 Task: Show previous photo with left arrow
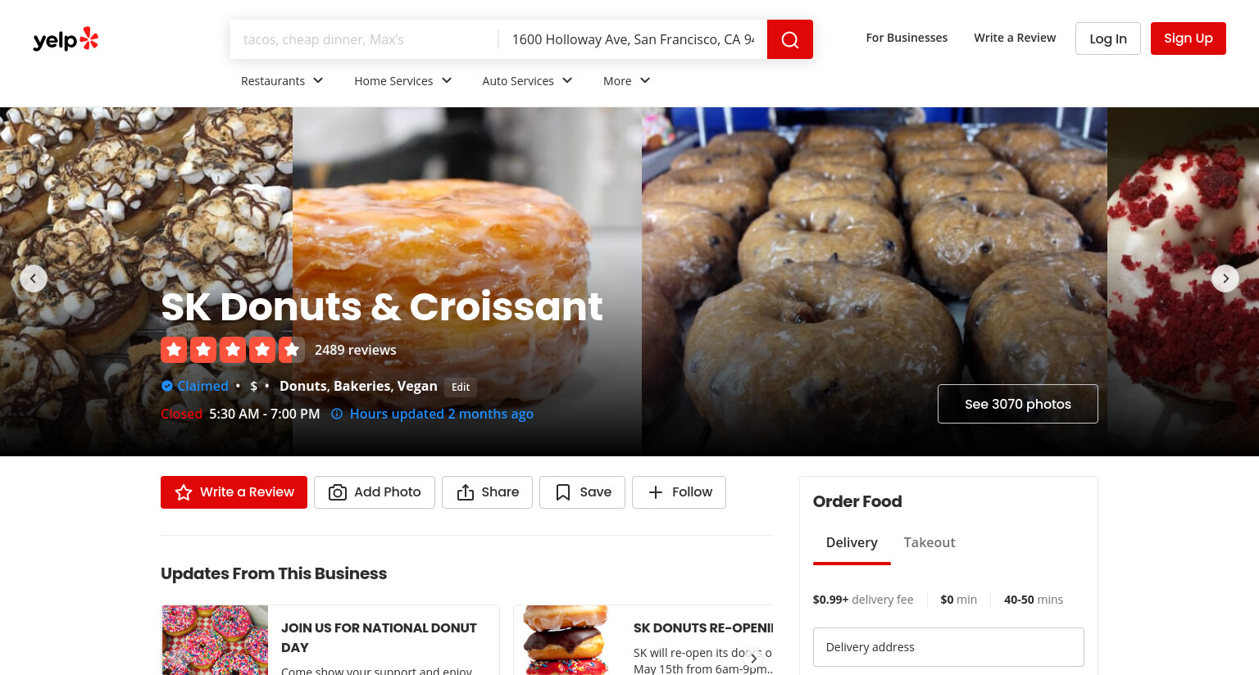click(x=34, y=279)
